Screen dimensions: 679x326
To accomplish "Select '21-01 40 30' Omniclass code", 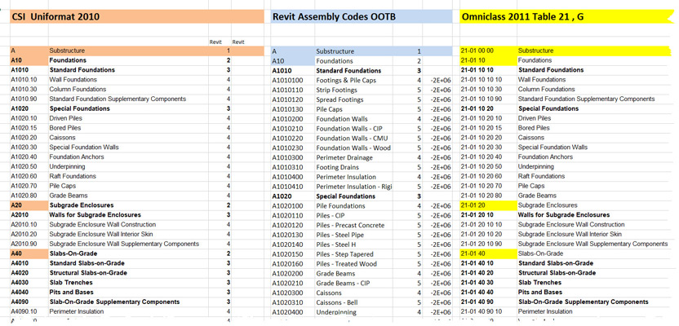I will [x=489, y=282].
